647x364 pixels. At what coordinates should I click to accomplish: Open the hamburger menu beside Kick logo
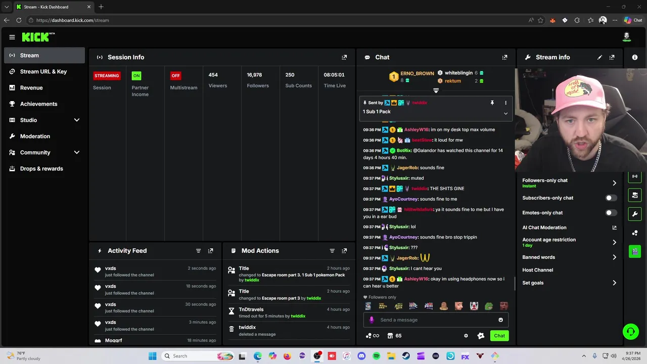(x=12, y=37)
